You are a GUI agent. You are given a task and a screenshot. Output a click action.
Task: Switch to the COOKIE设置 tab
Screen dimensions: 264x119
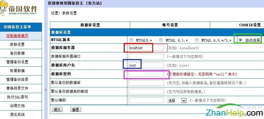point(250,25)
